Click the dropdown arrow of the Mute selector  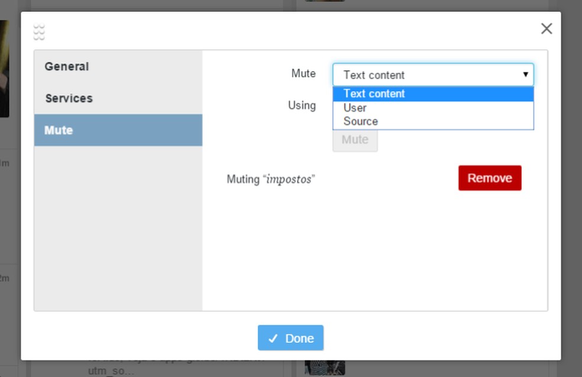click(525, 75)
